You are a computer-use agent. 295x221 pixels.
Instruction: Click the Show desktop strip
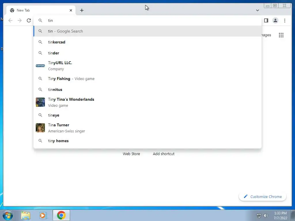point(293,215)
